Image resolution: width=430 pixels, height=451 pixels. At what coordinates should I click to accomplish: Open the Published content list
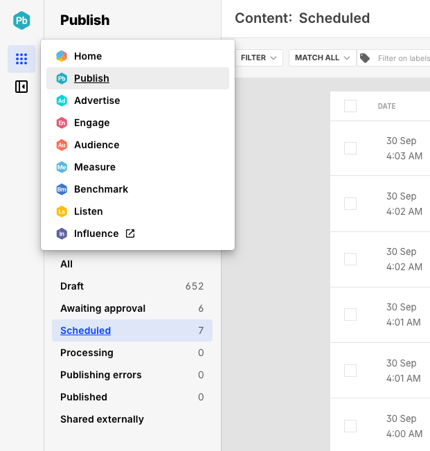(x=132, y=397)
